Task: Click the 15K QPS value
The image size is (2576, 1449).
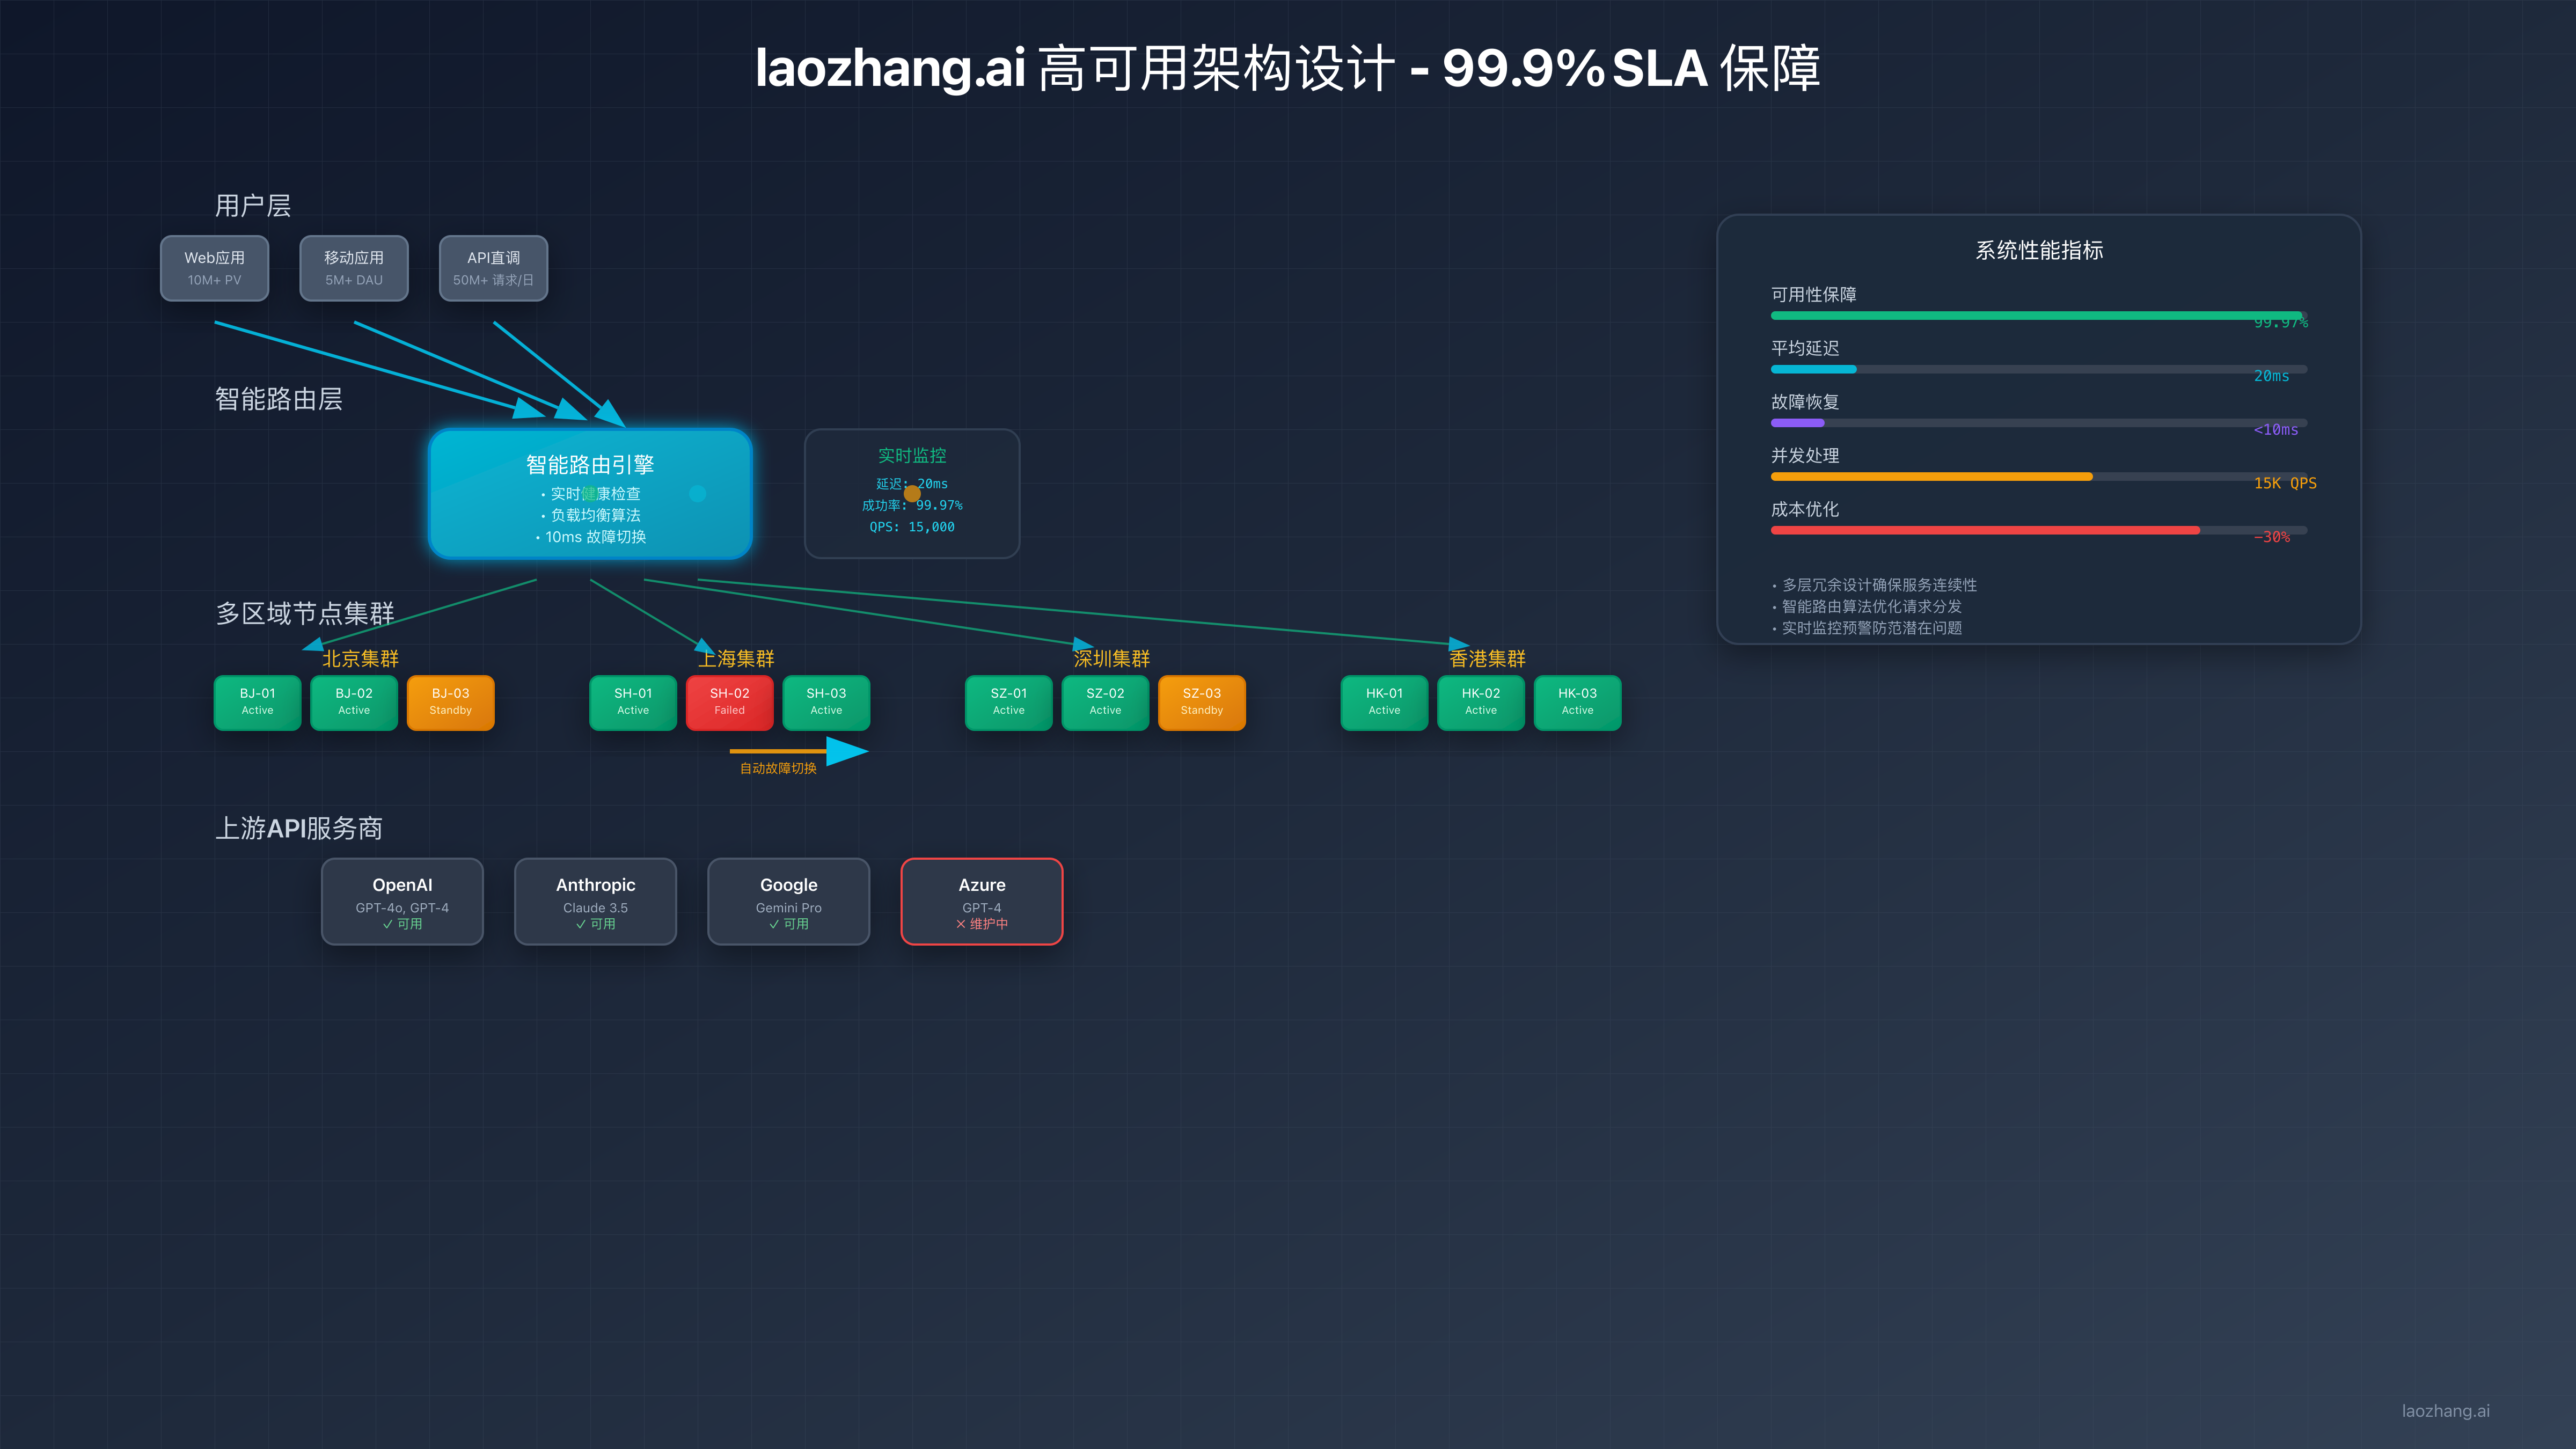Action: coord(2285,483)
